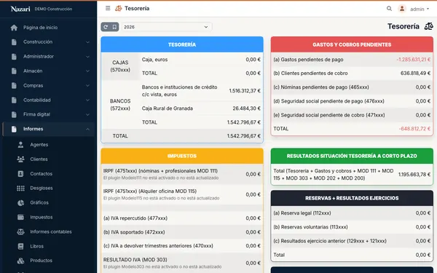This screenshot has width=437, height=273.
Task: Click the red GASTOS Y COBROS PENDIENTES header
Action: click(352, 44)
